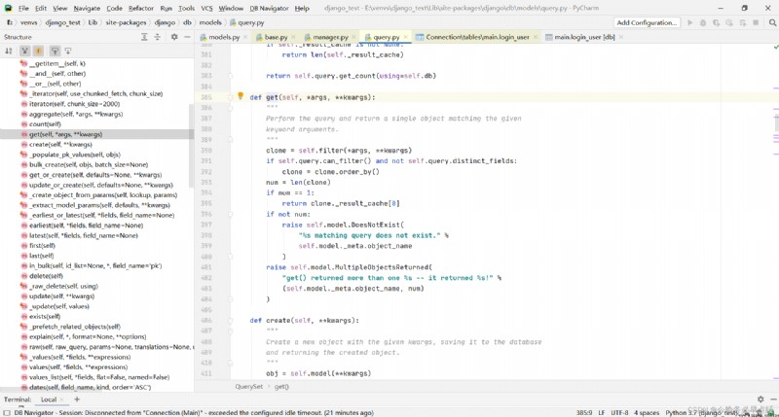779x417 pixels.
Task: Open the Tools menu
Action: [186, 8]
